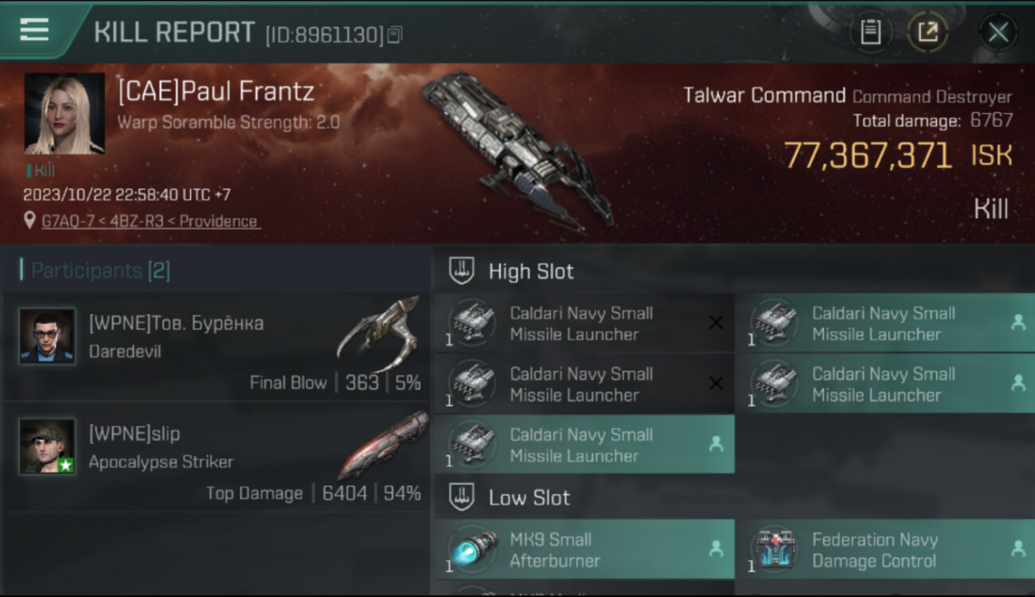This screenshot has height=597, width=1035.
Task: Select the slip Apocalypse Striker participant
Action: click(215, 458)
